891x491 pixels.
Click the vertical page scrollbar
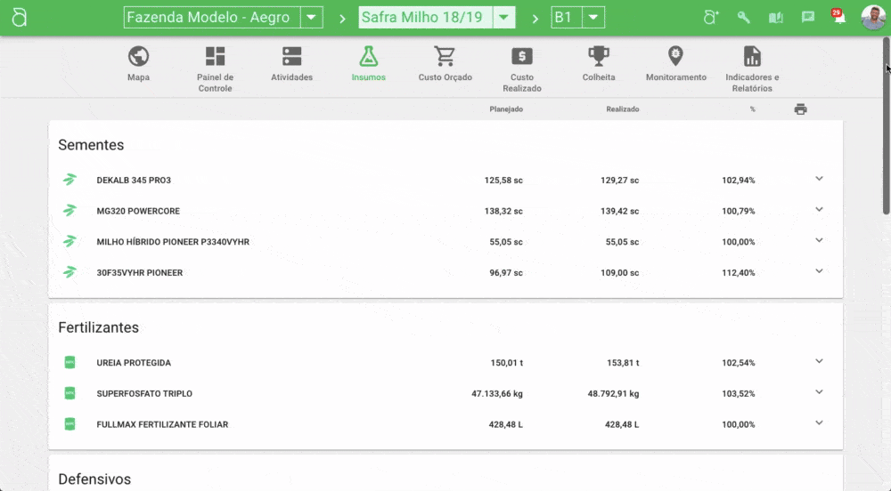[x=886, y=142]
